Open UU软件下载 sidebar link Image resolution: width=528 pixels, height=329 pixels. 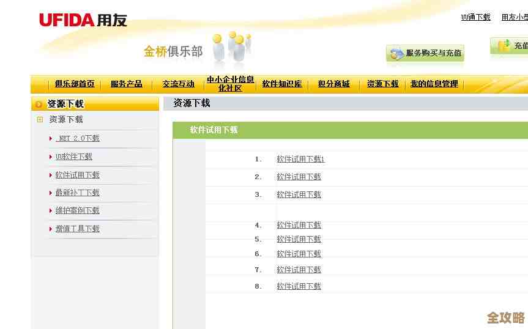[x=74, y=157]
